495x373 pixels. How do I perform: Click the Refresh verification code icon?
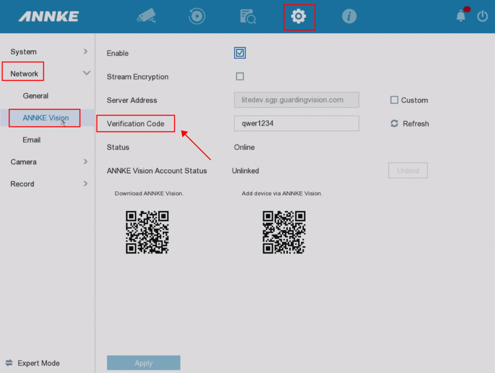pos(394,124)
